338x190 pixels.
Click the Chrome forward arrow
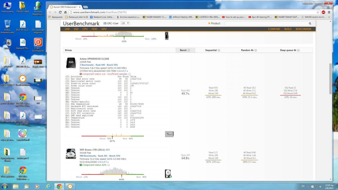pos(55,12)
